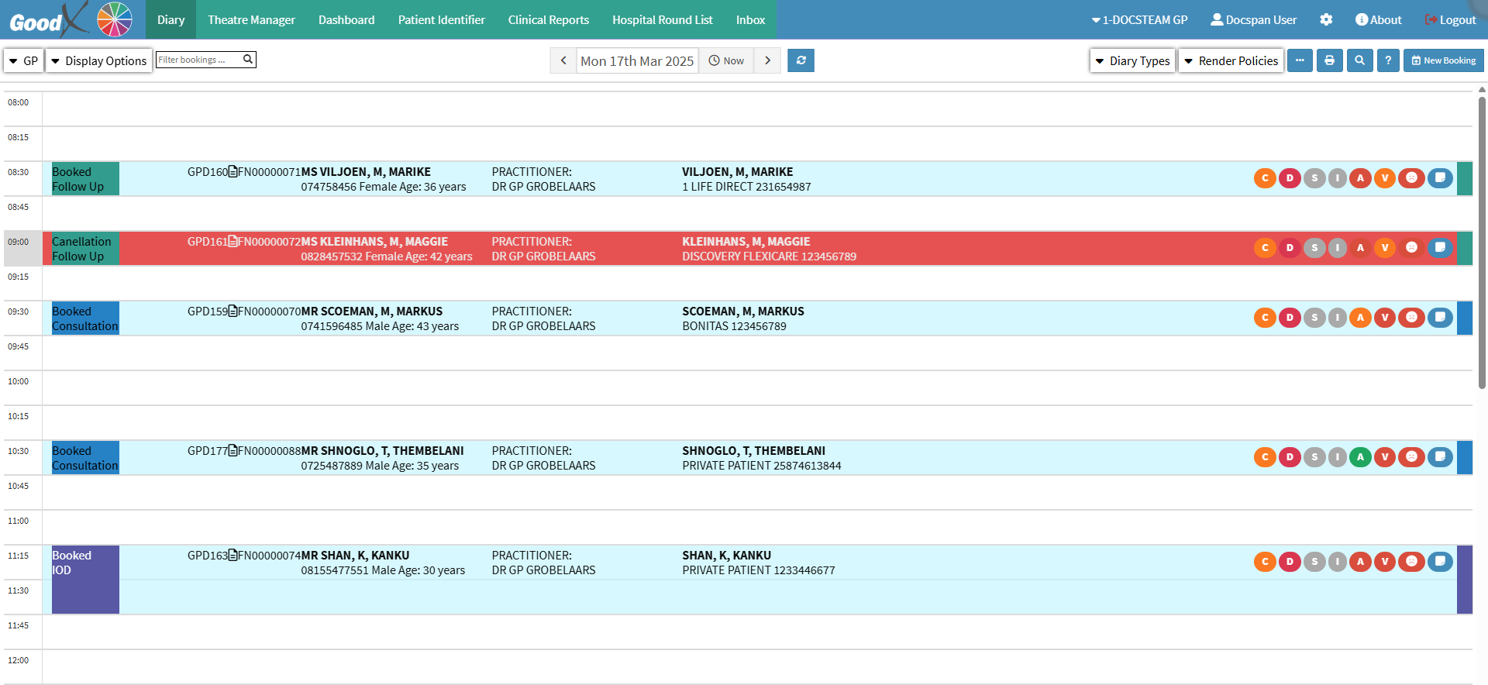Click the three-dots more options button
The width and height of the screenshot is (1488, 685).
(x=1300, y=60)
